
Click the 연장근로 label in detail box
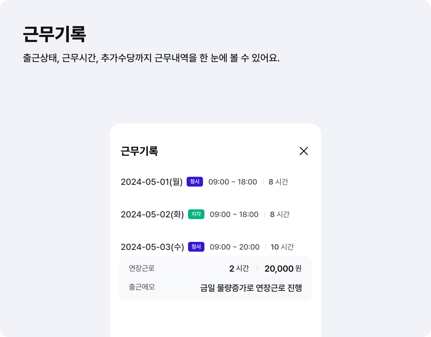[142, 269]
